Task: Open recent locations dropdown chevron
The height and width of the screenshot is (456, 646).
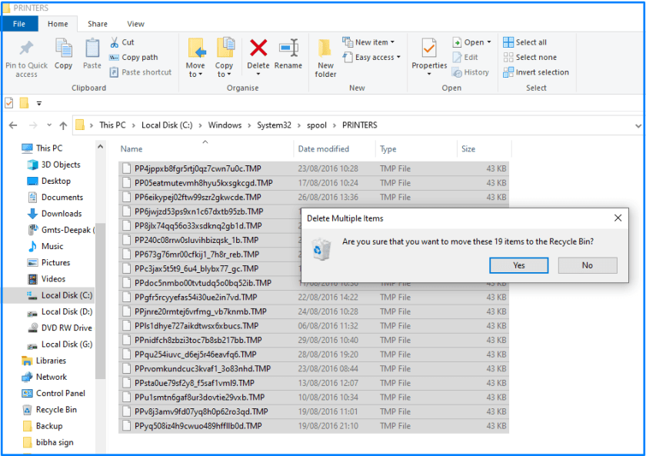Action: click(x=49, y=125)
